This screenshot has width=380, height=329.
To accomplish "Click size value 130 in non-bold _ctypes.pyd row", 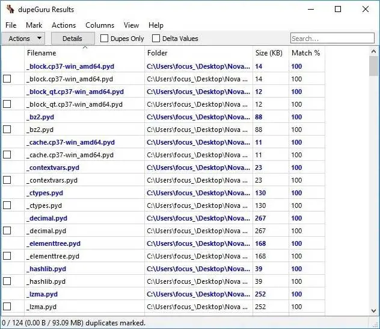I will (x=260, y=205).
